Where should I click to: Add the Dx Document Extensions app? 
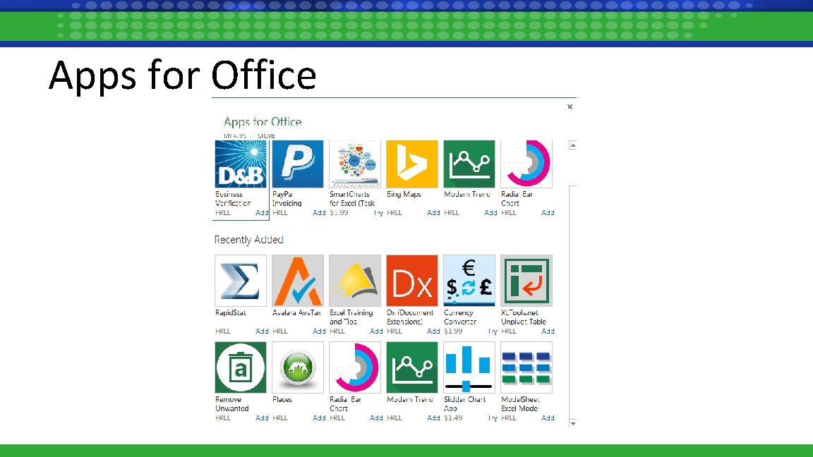(x=433, y=331)
